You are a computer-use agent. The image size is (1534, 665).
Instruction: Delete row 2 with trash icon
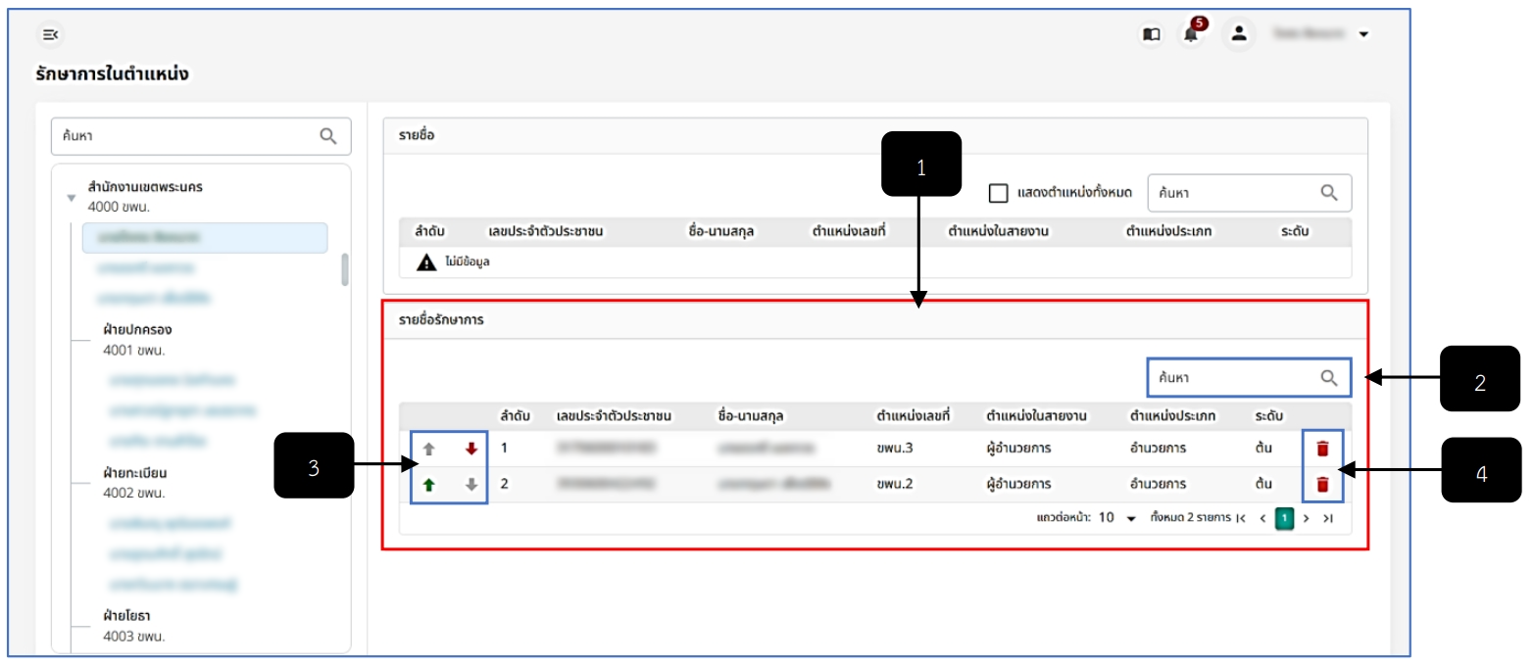[x=1322, y=484]
